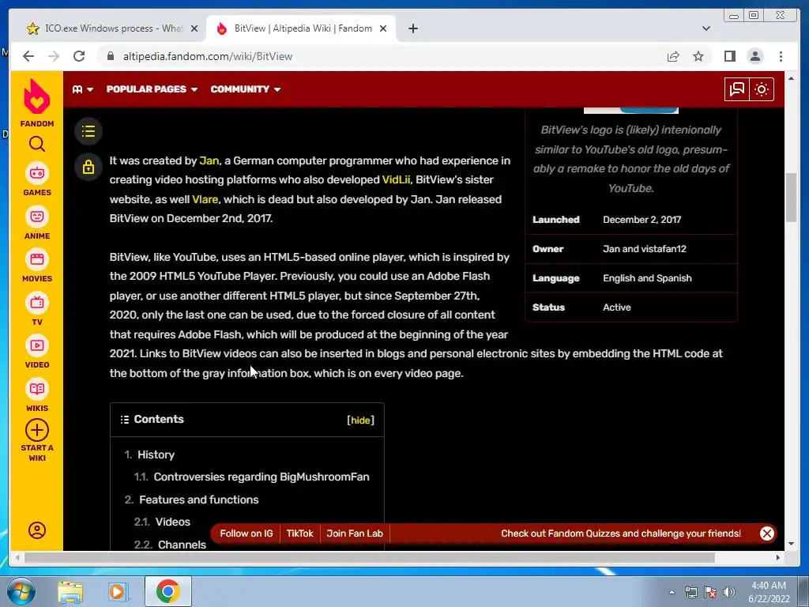Open Fandom search magnifier icon
This screenshot has width=809, height=607.
(x=36, y=144)
